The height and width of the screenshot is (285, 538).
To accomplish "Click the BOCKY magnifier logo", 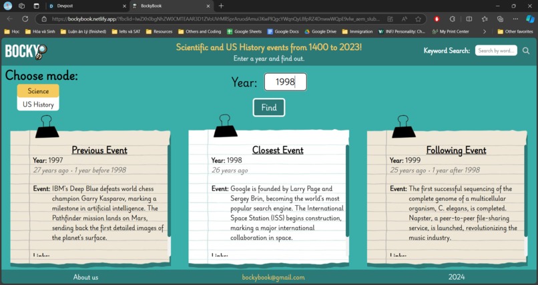I will click(x=26, y=52).
